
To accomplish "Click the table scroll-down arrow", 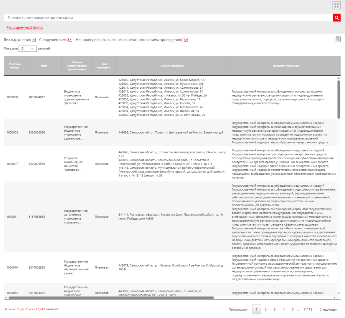I will coord(339,293).
